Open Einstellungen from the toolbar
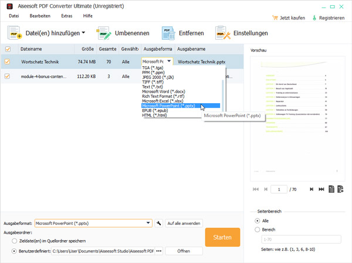Image resolution: width=352 pixels, height=263 pixels. (222, 33)
